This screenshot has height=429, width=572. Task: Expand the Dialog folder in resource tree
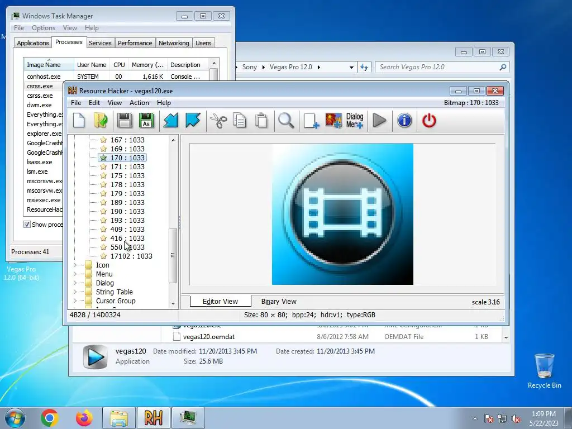click(x=75, y=283)
